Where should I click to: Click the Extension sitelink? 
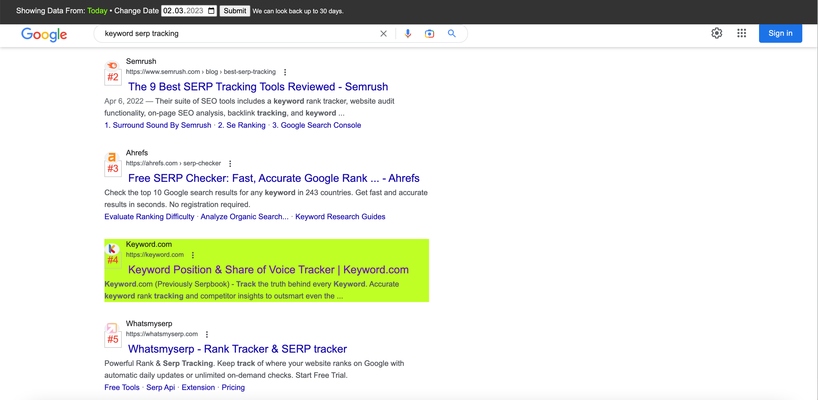tap(198, 388)
